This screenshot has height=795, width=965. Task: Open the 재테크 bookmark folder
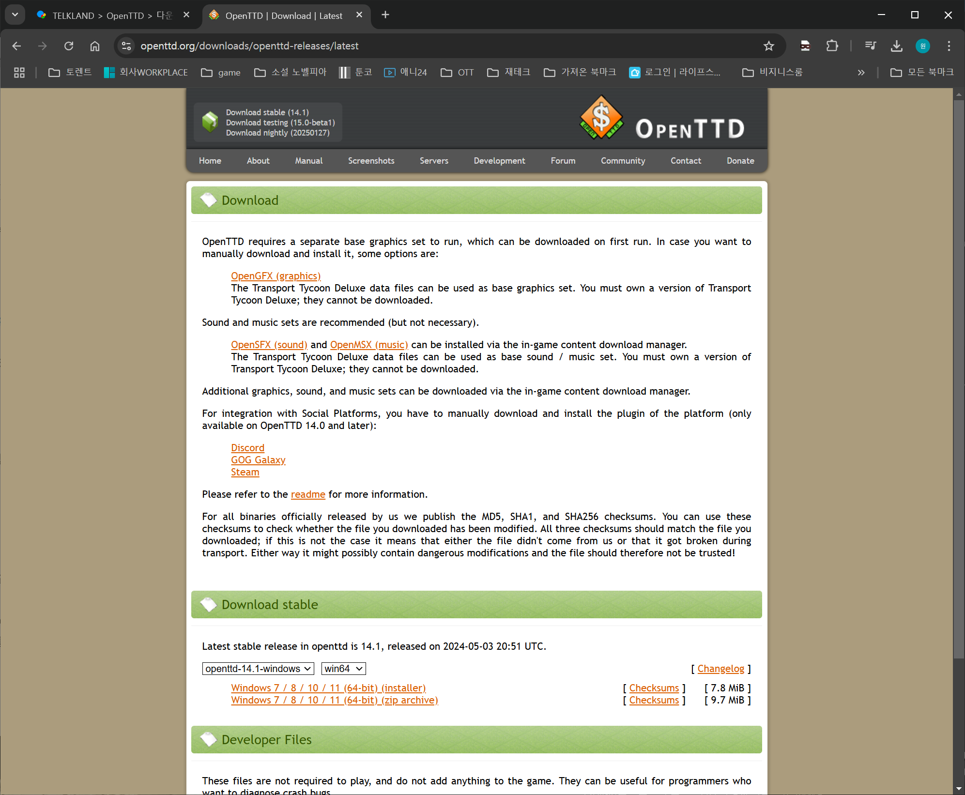point(509,73)
